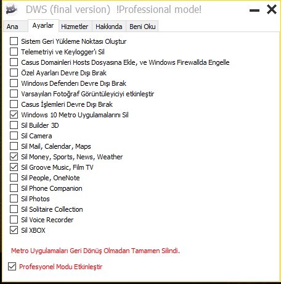
Task: Minimize the DWS window
Action: point(255,10)
